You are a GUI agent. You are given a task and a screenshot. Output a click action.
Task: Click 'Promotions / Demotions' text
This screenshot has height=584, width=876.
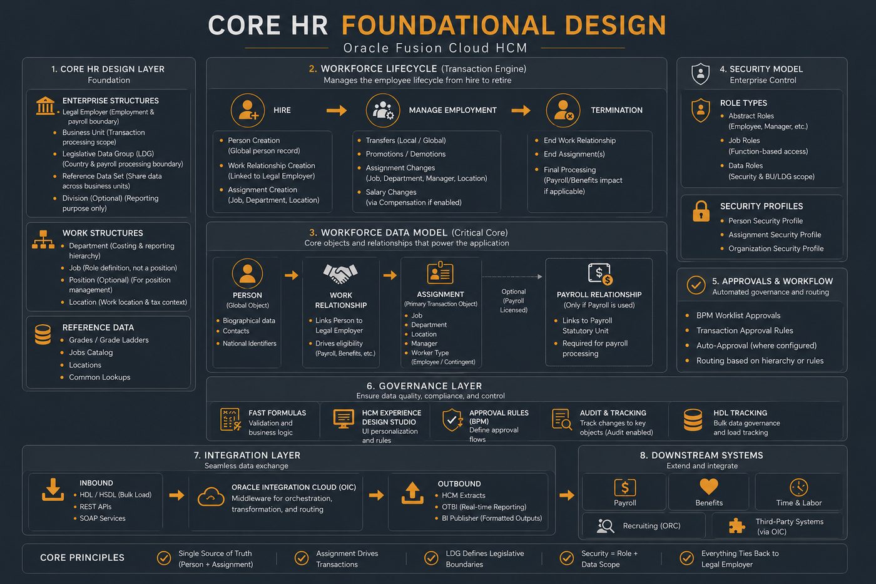pyautogui.click(x=405, y=154)
